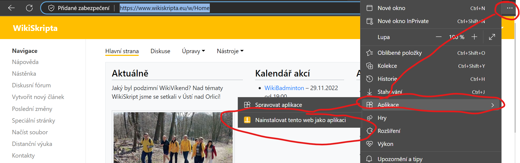The height and width of the screenshot is (163, 520).
Task: Click the 100 % zoom value
Action: (x=456, y=37)
